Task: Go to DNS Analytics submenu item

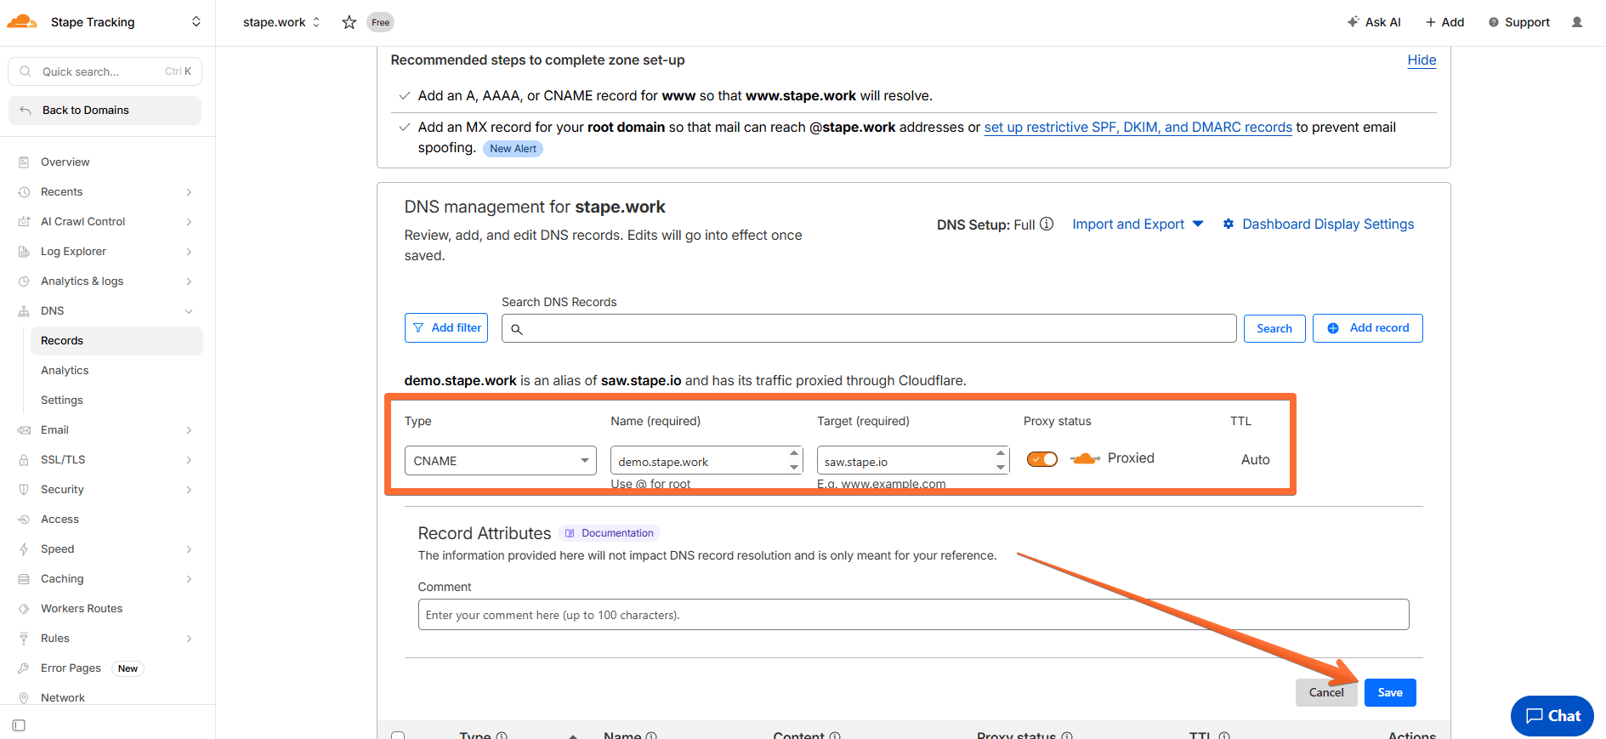Action: 65,370
